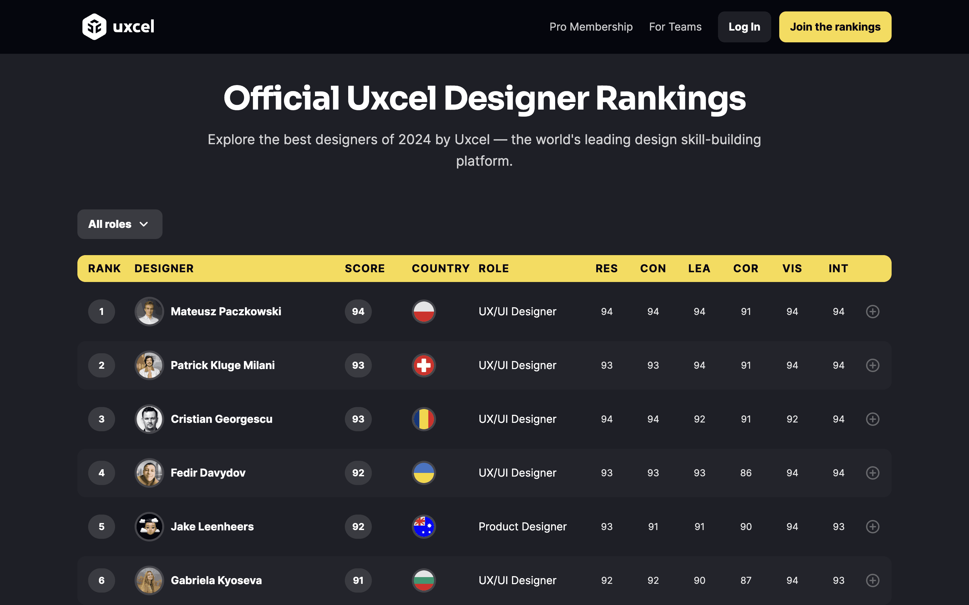Click the Log In button

pyautogui.click(x=744, y=27)
